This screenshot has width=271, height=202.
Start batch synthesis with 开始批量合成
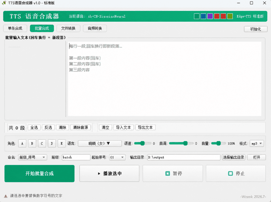coord(39,173)
